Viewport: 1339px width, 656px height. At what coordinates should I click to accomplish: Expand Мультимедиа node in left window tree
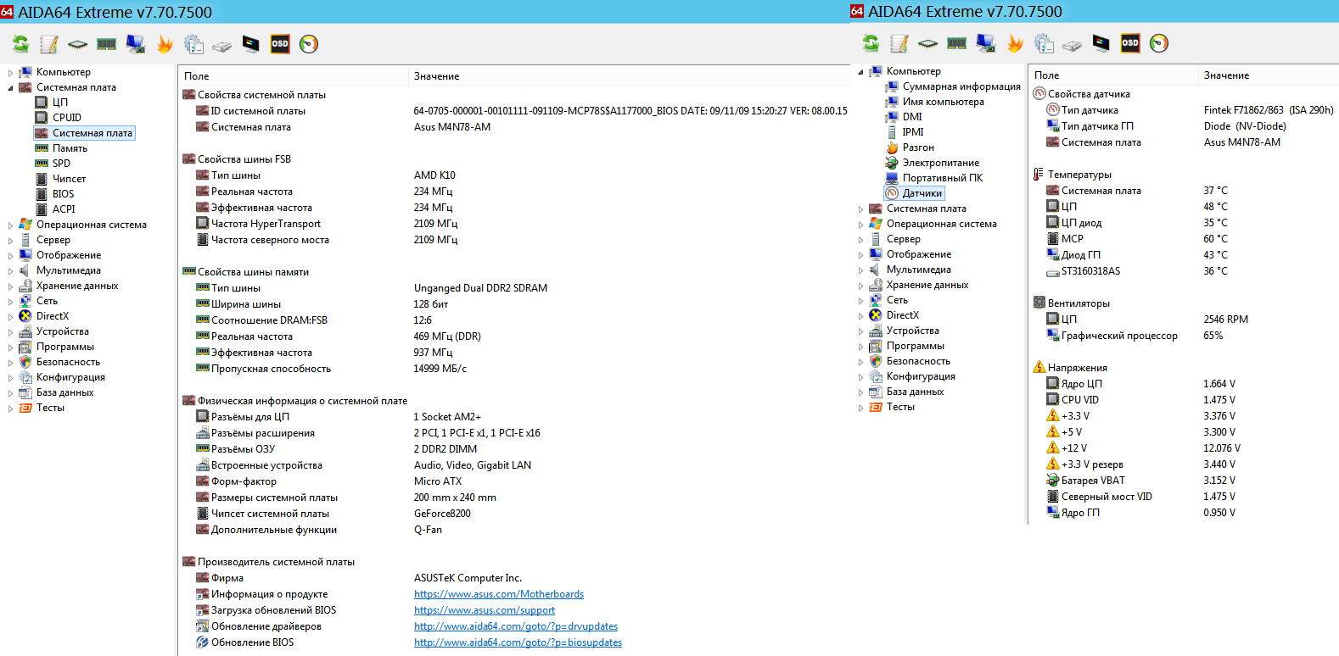10,271
